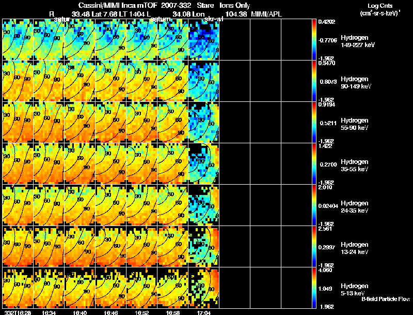
Task: Click the '0.3470' color bar maximum
Action: 327,63
